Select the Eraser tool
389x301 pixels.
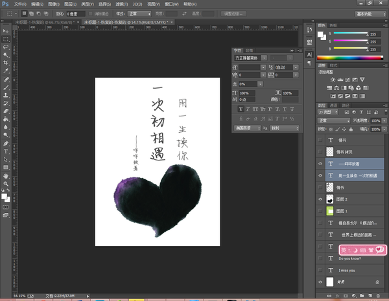(6, 111)
